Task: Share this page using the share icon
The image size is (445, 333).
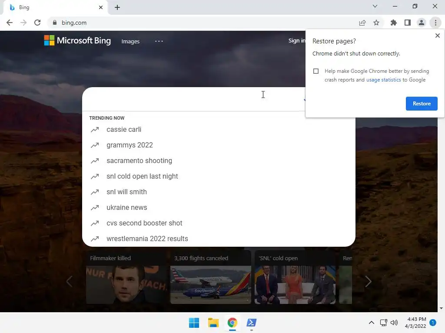Action: [x=362, y=23]
